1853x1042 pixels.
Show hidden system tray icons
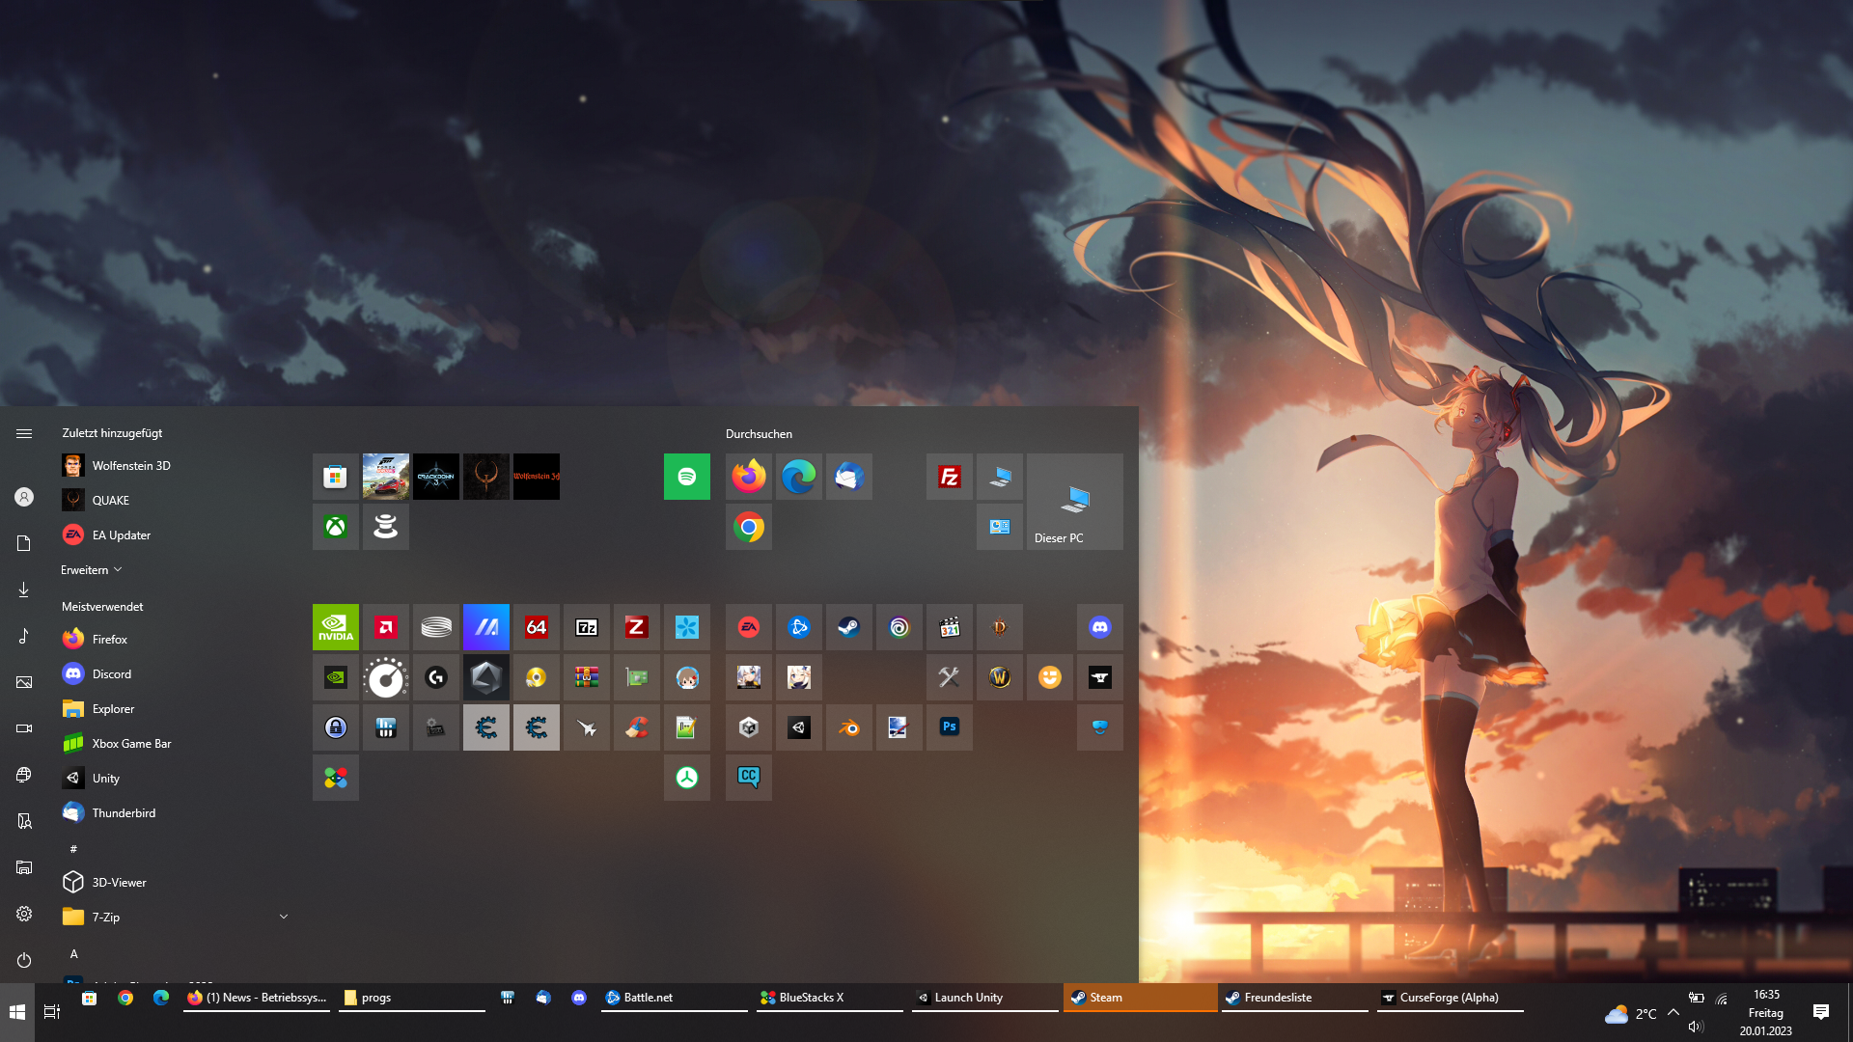click(x=1673, y=1012)
